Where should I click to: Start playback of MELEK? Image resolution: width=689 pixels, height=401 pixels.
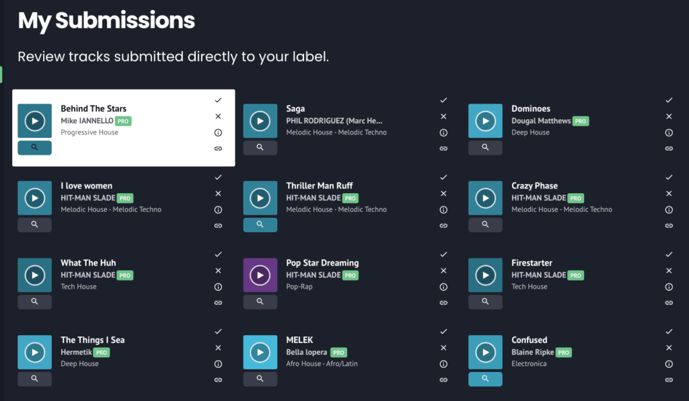pos(260,352)
